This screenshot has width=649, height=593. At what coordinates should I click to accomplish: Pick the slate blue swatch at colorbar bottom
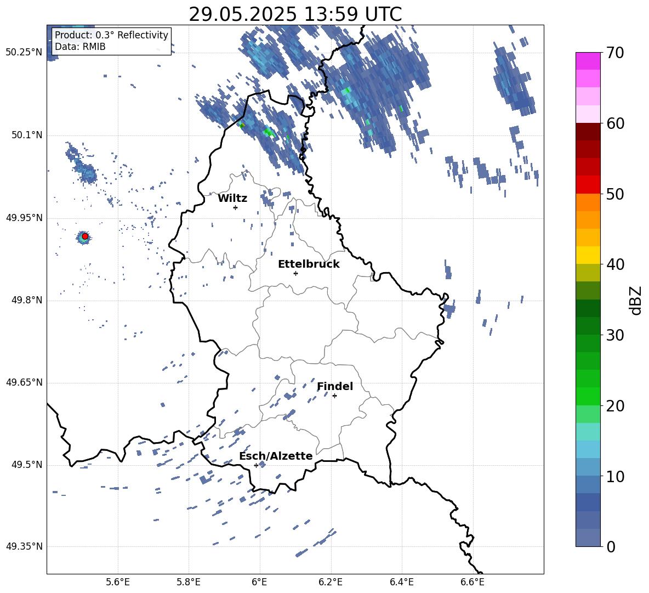point(588,538)
